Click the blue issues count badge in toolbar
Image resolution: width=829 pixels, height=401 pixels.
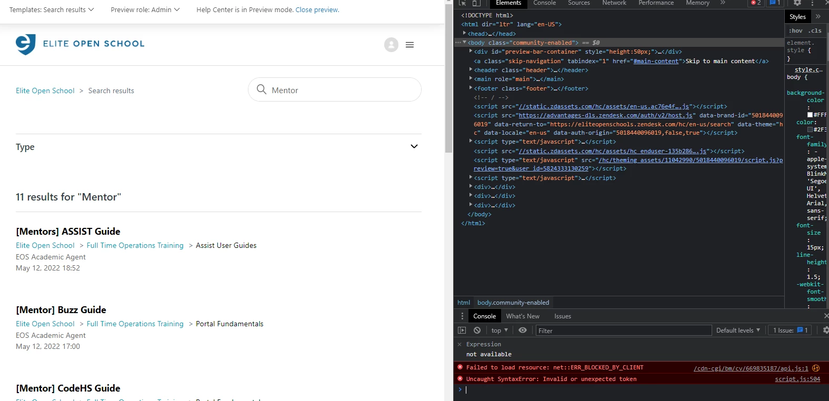(x=775, y=3)
